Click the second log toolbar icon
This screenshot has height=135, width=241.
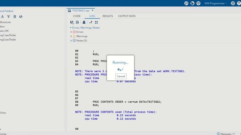[77, 22]
